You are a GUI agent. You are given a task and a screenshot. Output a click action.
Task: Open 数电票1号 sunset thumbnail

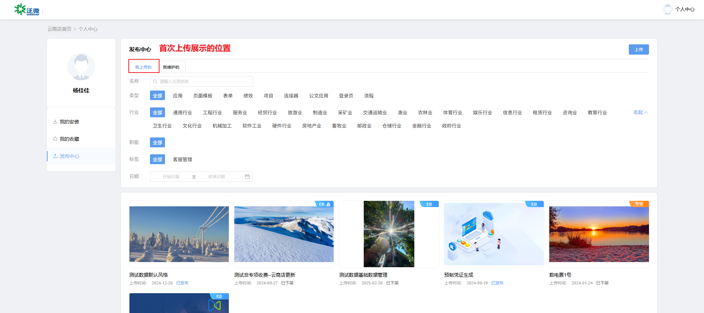(x=599, y=234)
